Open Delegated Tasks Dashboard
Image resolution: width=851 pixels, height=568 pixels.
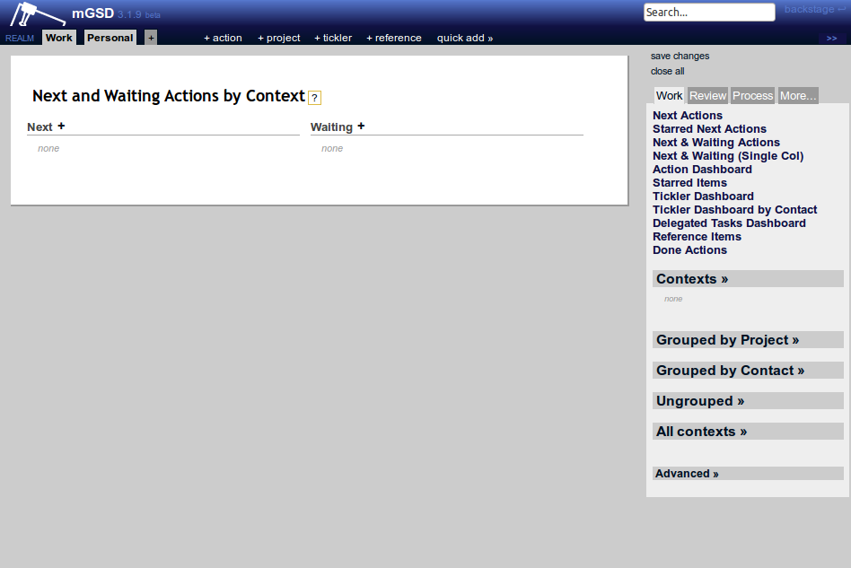[729, 223]
